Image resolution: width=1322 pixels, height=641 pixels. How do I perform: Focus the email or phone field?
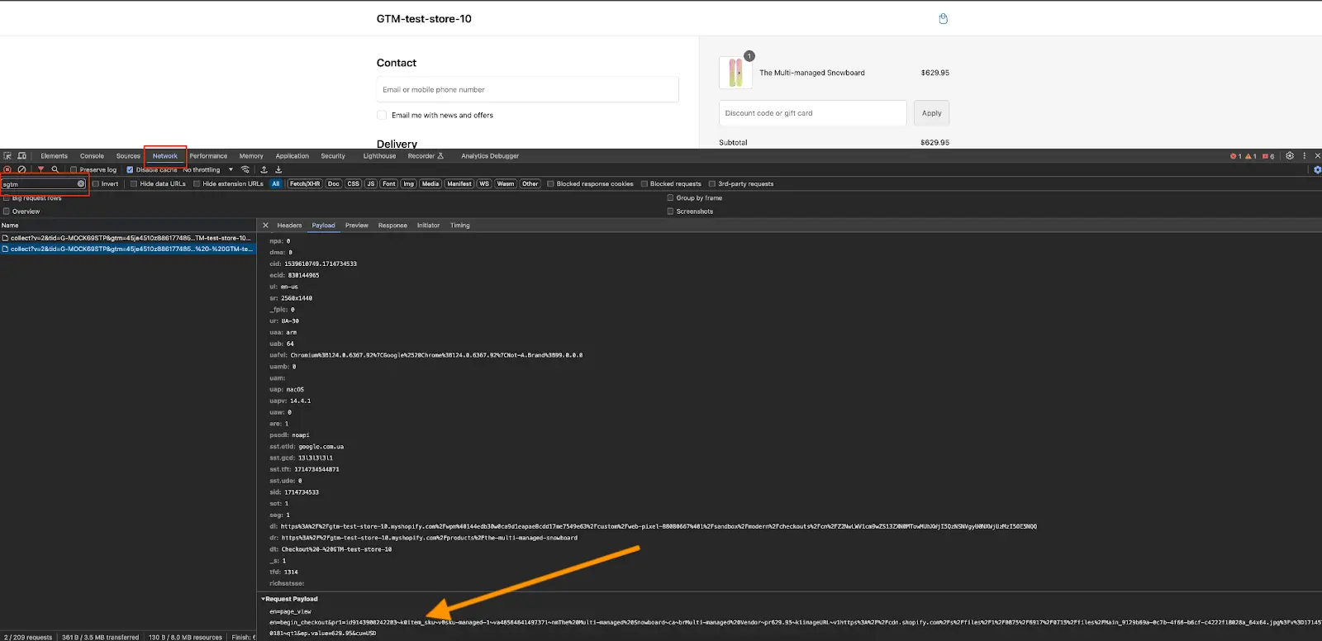click(x=527, y=90)
